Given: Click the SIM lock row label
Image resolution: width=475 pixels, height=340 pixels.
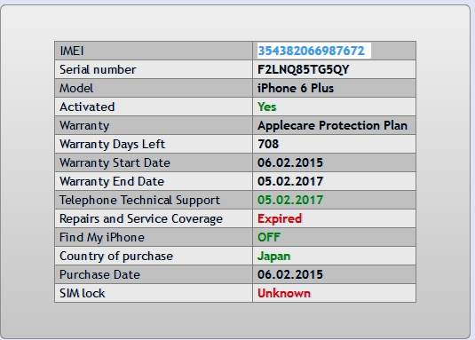Looking at the screenshot, I should (82, 293).
